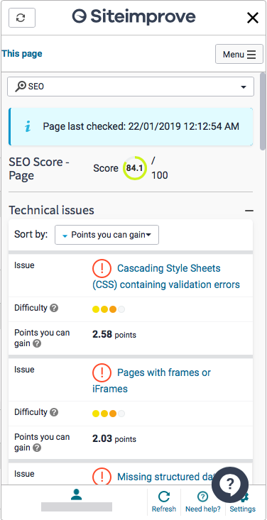This screenshot has width=267, height=520.
Task: Click Points you can gain help icon for 2.58 points
Action: tap(38, 343)
